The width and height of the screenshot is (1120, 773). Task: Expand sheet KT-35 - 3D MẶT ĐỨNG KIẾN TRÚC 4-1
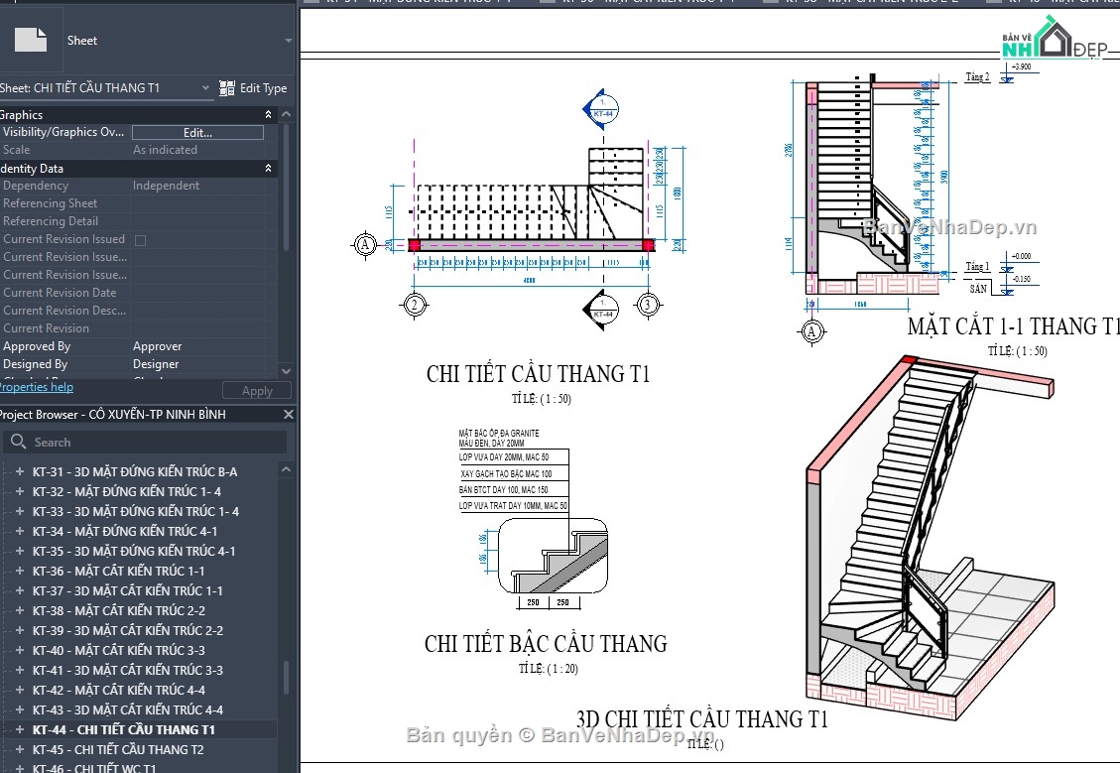pos(19,551)
